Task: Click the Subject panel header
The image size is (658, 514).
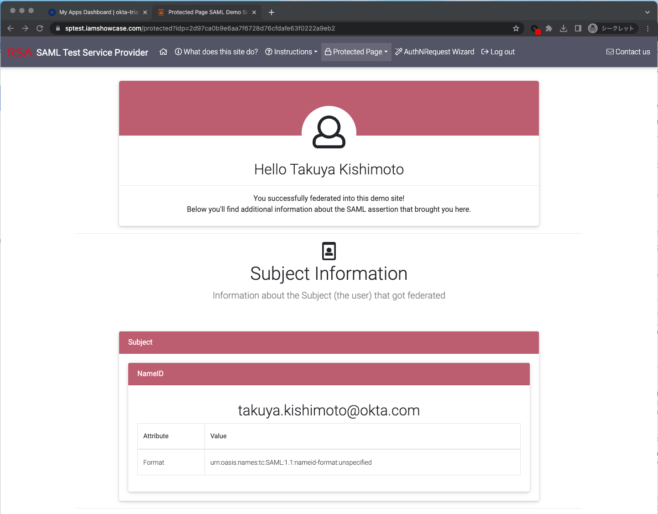Action: point(329,342)
